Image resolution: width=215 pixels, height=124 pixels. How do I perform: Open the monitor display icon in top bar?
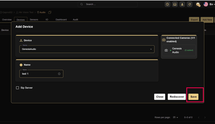[x=175, y=4]
